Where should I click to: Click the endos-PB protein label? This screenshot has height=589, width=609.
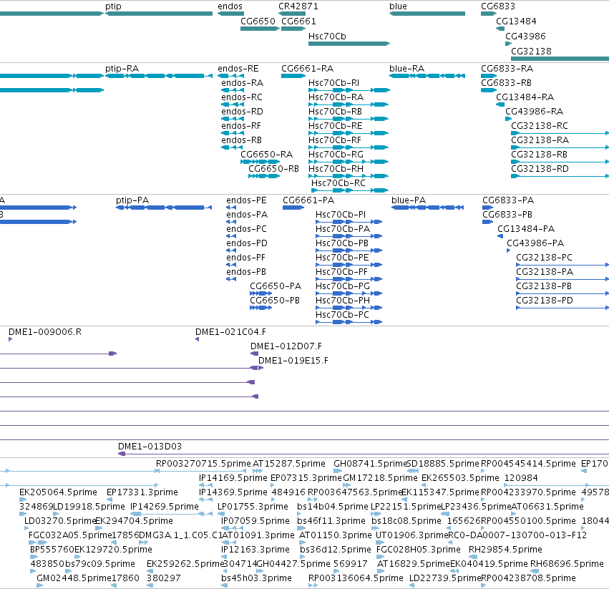246,272
